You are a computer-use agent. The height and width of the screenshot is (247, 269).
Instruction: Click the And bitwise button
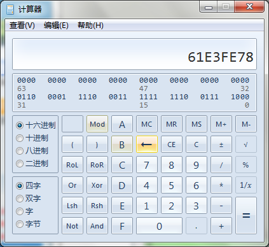point(97,226)
